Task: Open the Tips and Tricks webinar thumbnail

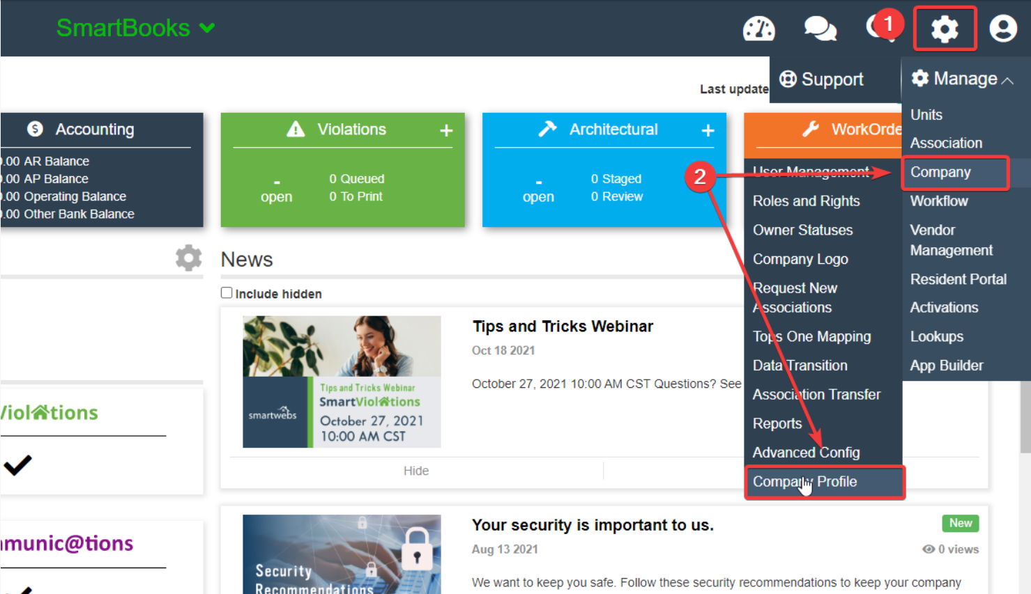Action: (x=342, y=382)
